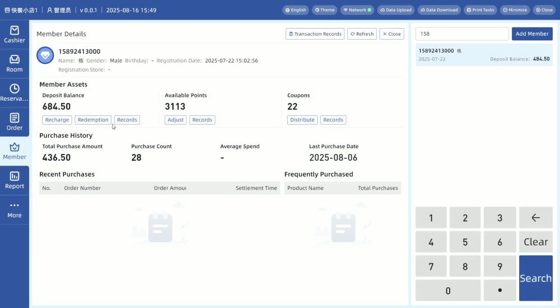Image resolution: width=560 pixels, height=308 pixels.
Task: Select member 15892413000 in results list
Action: tap(484, 55)
